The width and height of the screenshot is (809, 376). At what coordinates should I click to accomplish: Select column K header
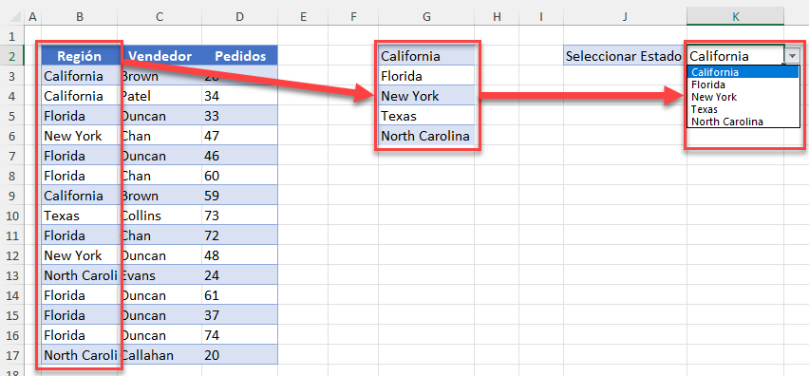(735, 17)
